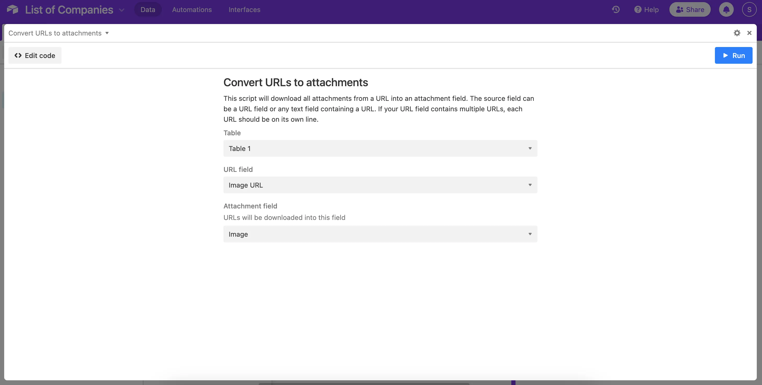The height and width of the screenshot is (385, 762).
Task: Open base history clock icon
Action: point(615,9)
